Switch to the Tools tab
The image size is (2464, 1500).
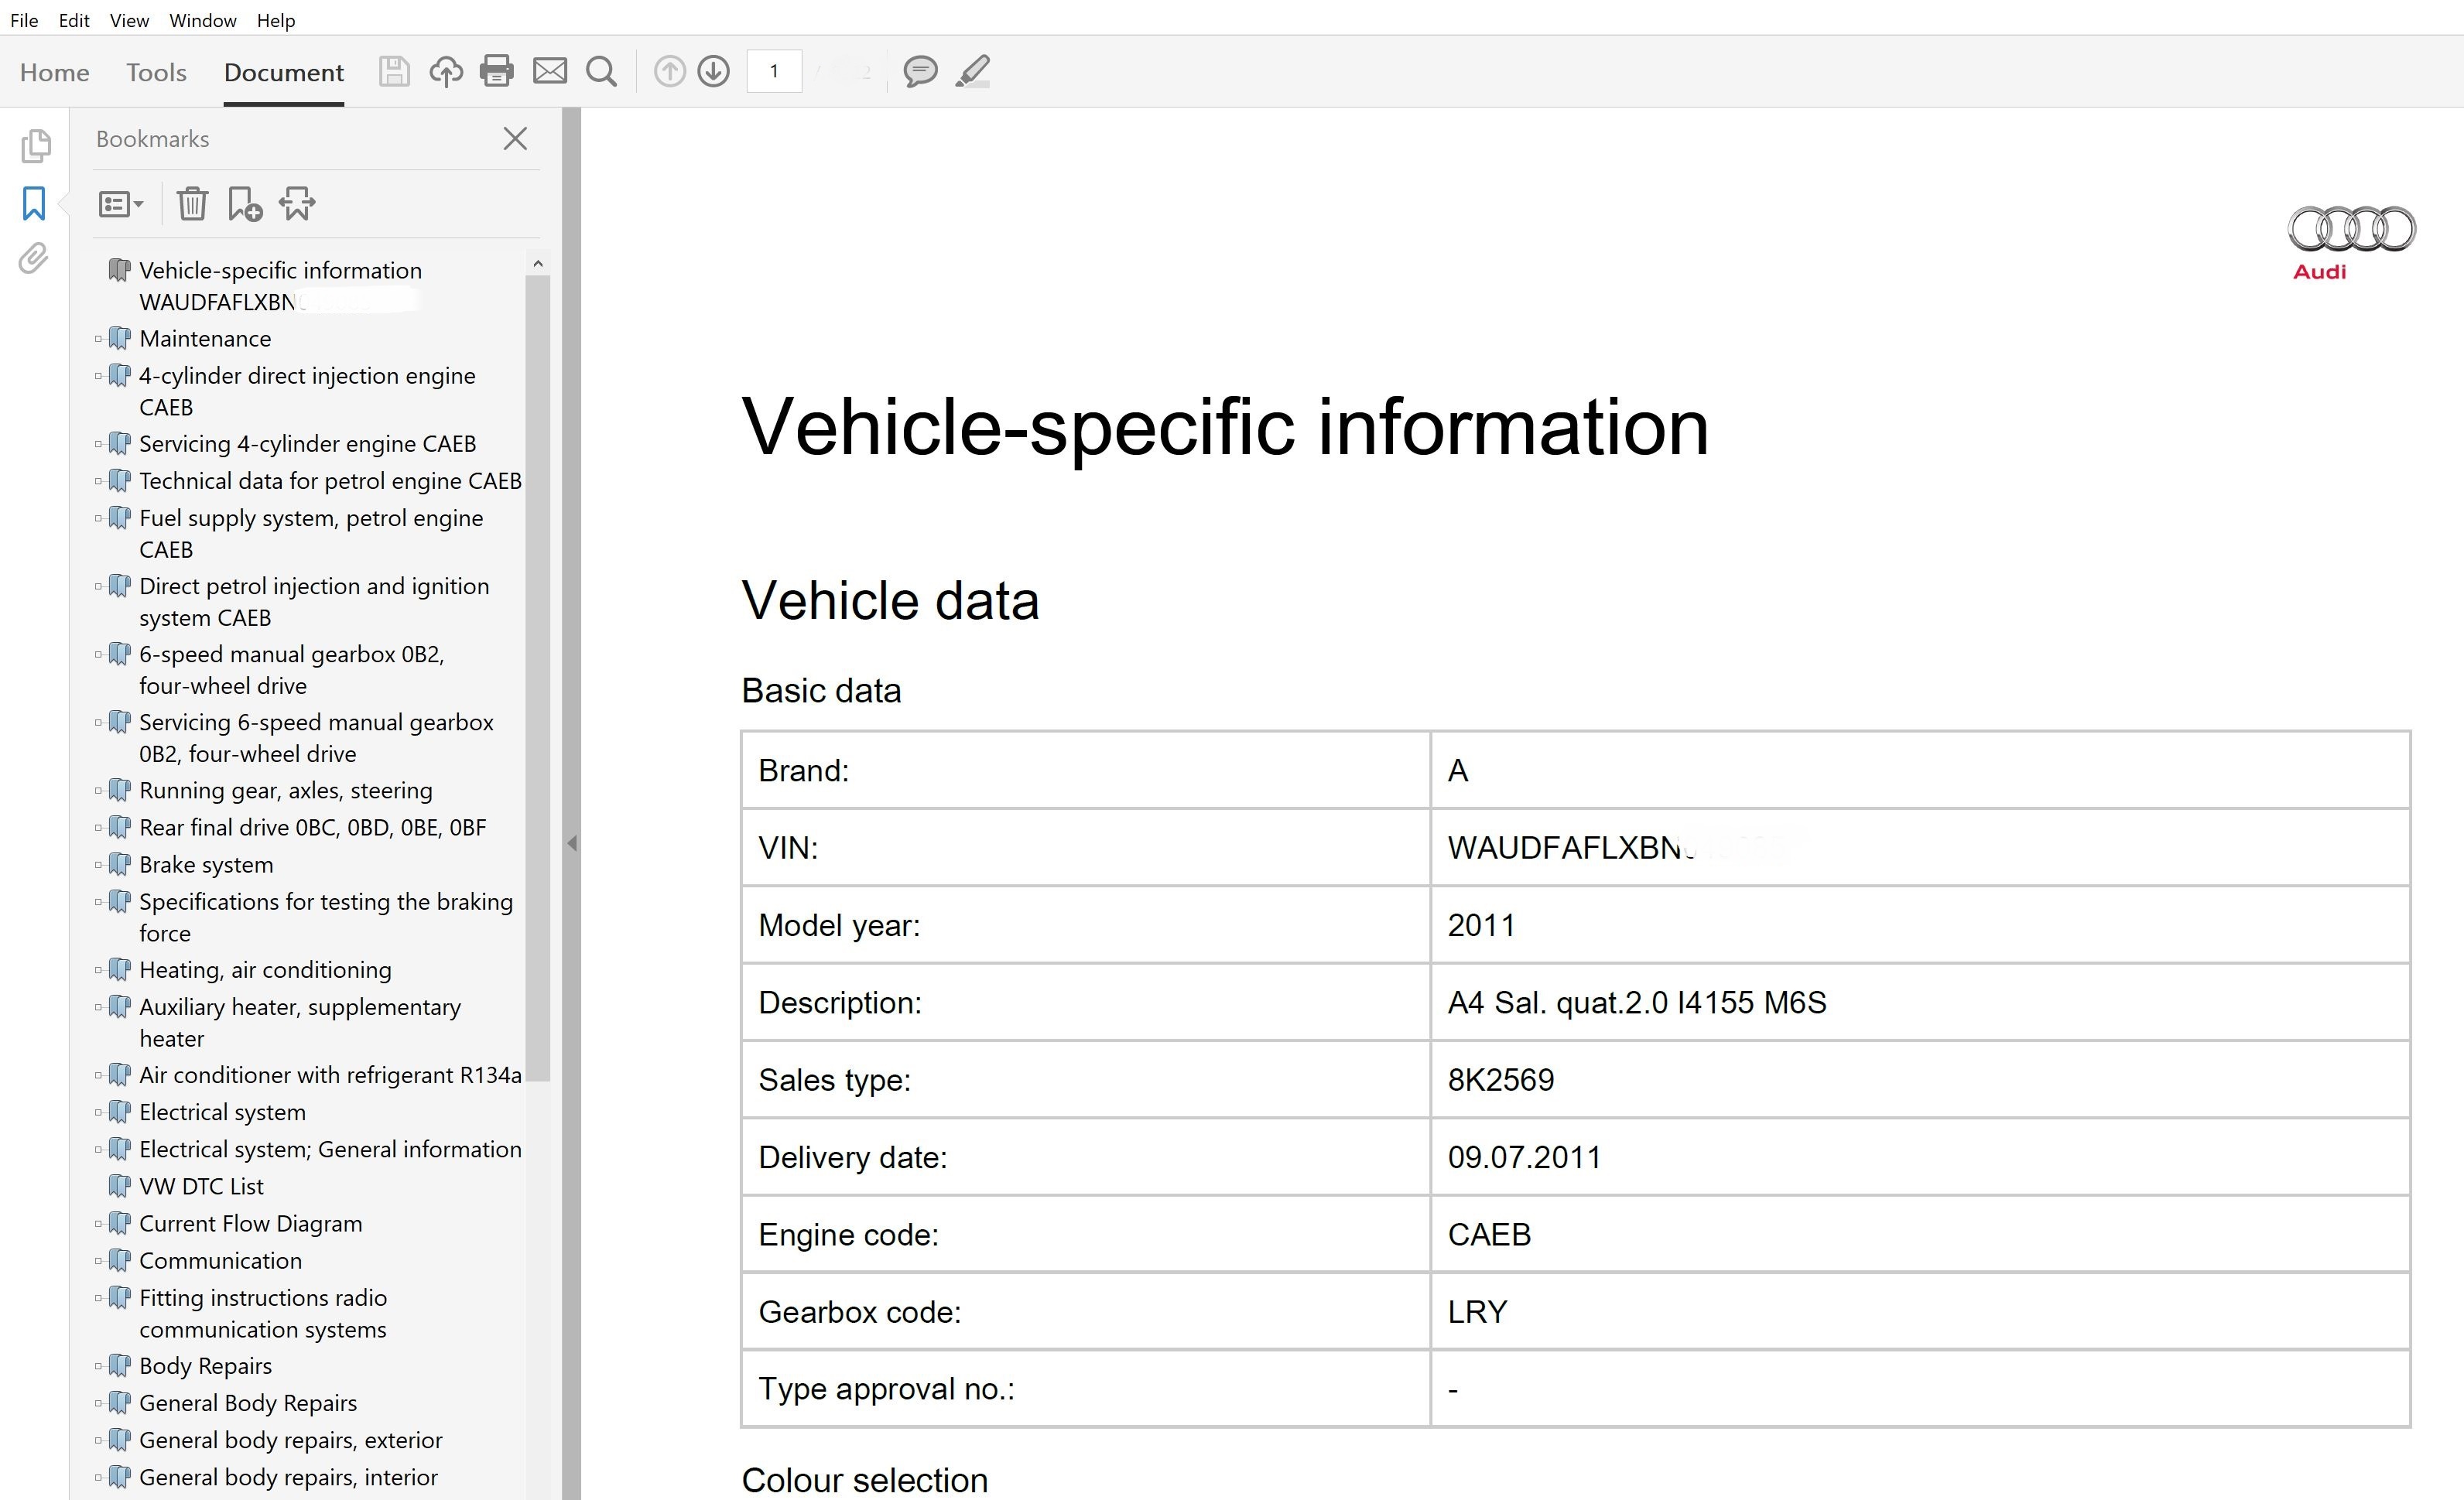click(156, 72)
